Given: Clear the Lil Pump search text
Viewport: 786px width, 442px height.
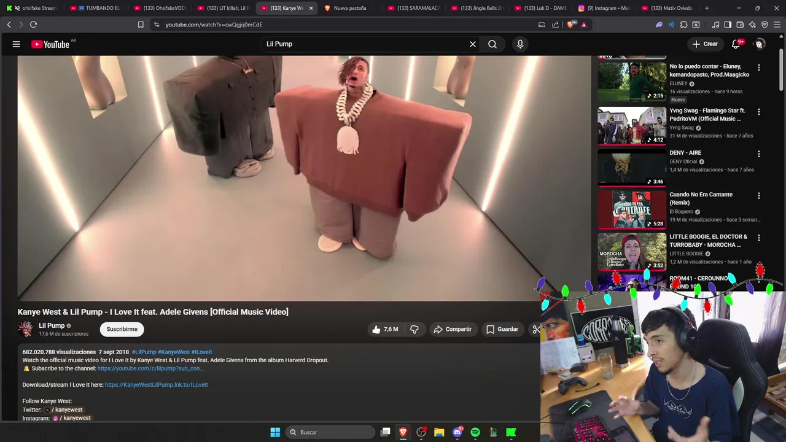Looking at the screenshot, I should click(473, 44).
